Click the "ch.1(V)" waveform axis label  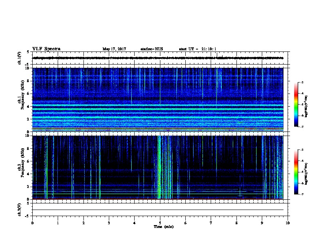[20, 58]
